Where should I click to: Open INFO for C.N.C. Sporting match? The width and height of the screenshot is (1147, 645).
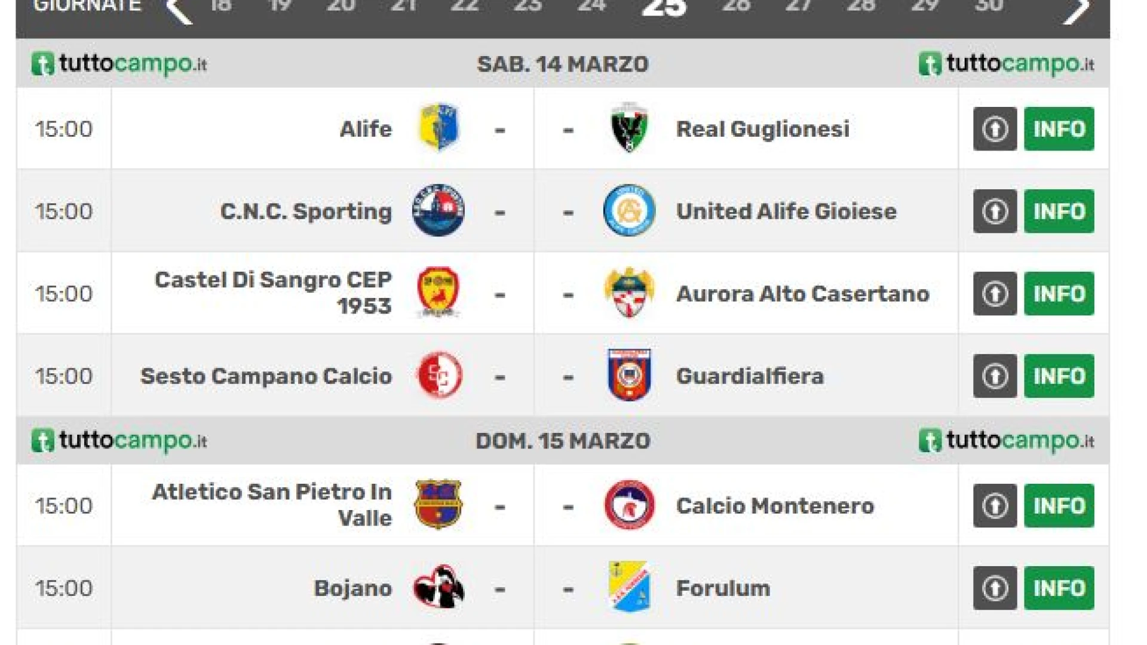point(1059,211)
